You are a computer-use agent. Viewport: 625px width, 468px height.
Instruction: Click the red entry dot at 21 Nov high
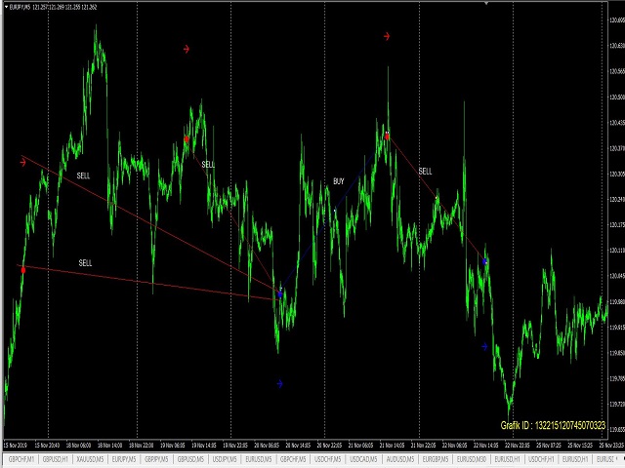[x=387, y=136]
